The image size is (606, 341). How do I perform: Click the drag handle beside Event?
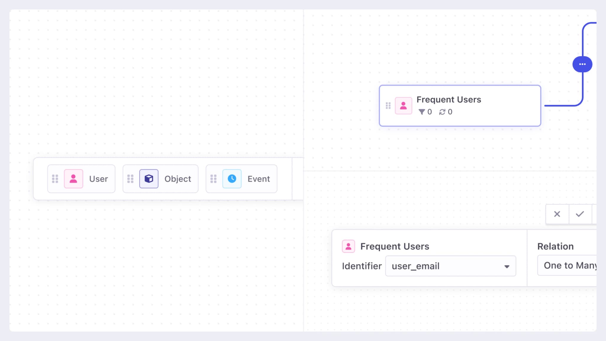pos(213,179)
